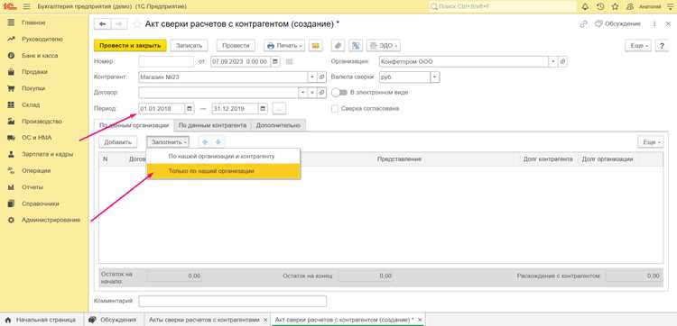Viewport: 677px width, 326px height.
Task: Expand the Договор dropdown arrow
Action: click(302, 93)
